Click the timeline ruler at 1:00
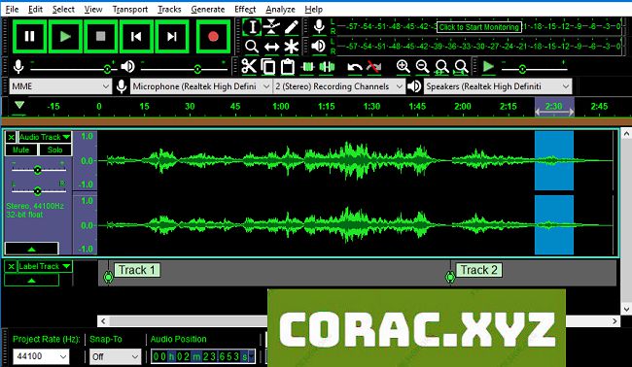The width and height of the screenshot is (632, 367). (281, 106)
